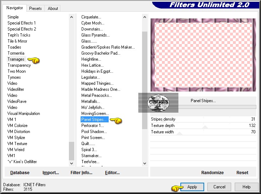Select the VM Distortion category
261x194 pixels.
pyautogui.click(x=18, y=132)
